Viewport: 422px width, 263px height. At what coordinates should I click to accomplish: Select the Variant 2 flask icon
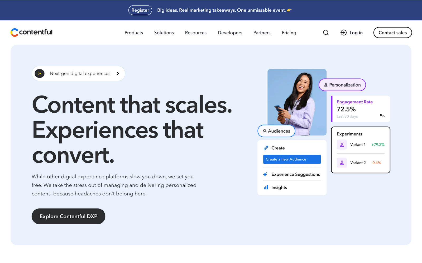click(x=342, y=163)
